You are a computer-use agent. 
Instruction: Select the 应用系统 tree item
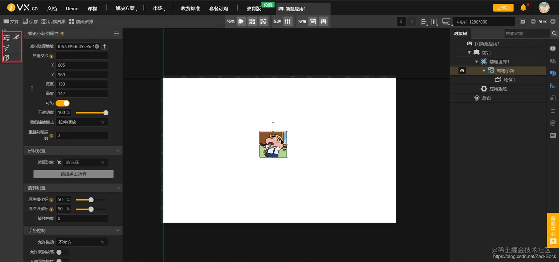498,89
